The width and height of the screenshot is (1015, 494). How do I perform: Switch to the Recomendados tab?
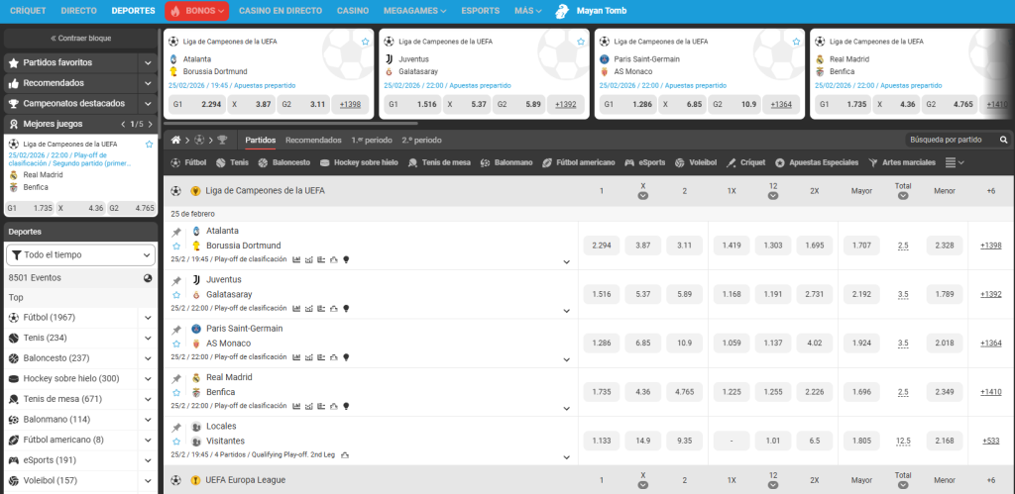pyautogui.click(x=313, y=141)
